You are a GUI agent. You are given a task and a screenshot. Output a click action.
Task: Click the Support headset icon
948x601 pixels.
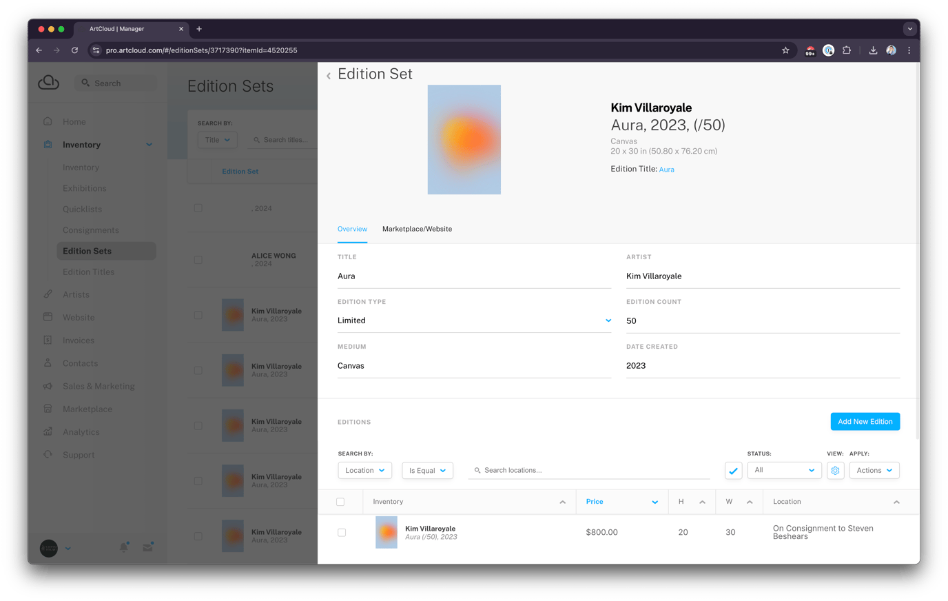tap(48, 454)
